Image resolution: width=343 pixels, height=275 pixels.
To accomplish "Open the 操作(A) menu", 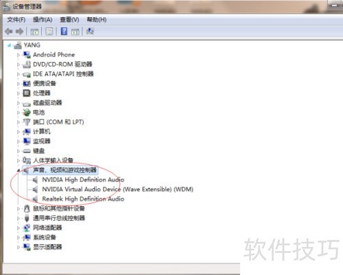I will point(43,20).
